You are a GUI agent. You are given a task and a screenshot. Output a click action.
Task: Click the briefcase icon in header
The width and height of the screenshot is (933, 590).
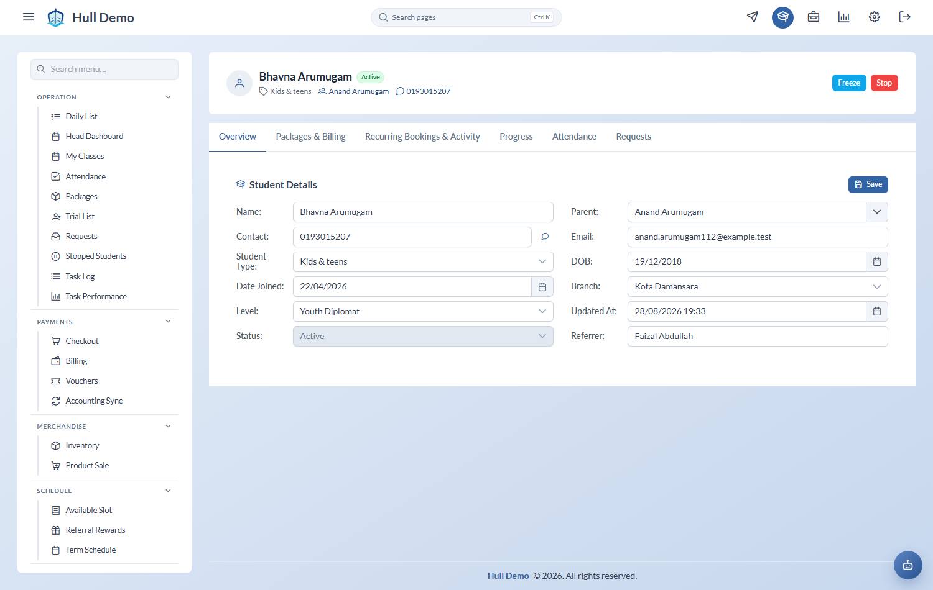pos(814,17)
